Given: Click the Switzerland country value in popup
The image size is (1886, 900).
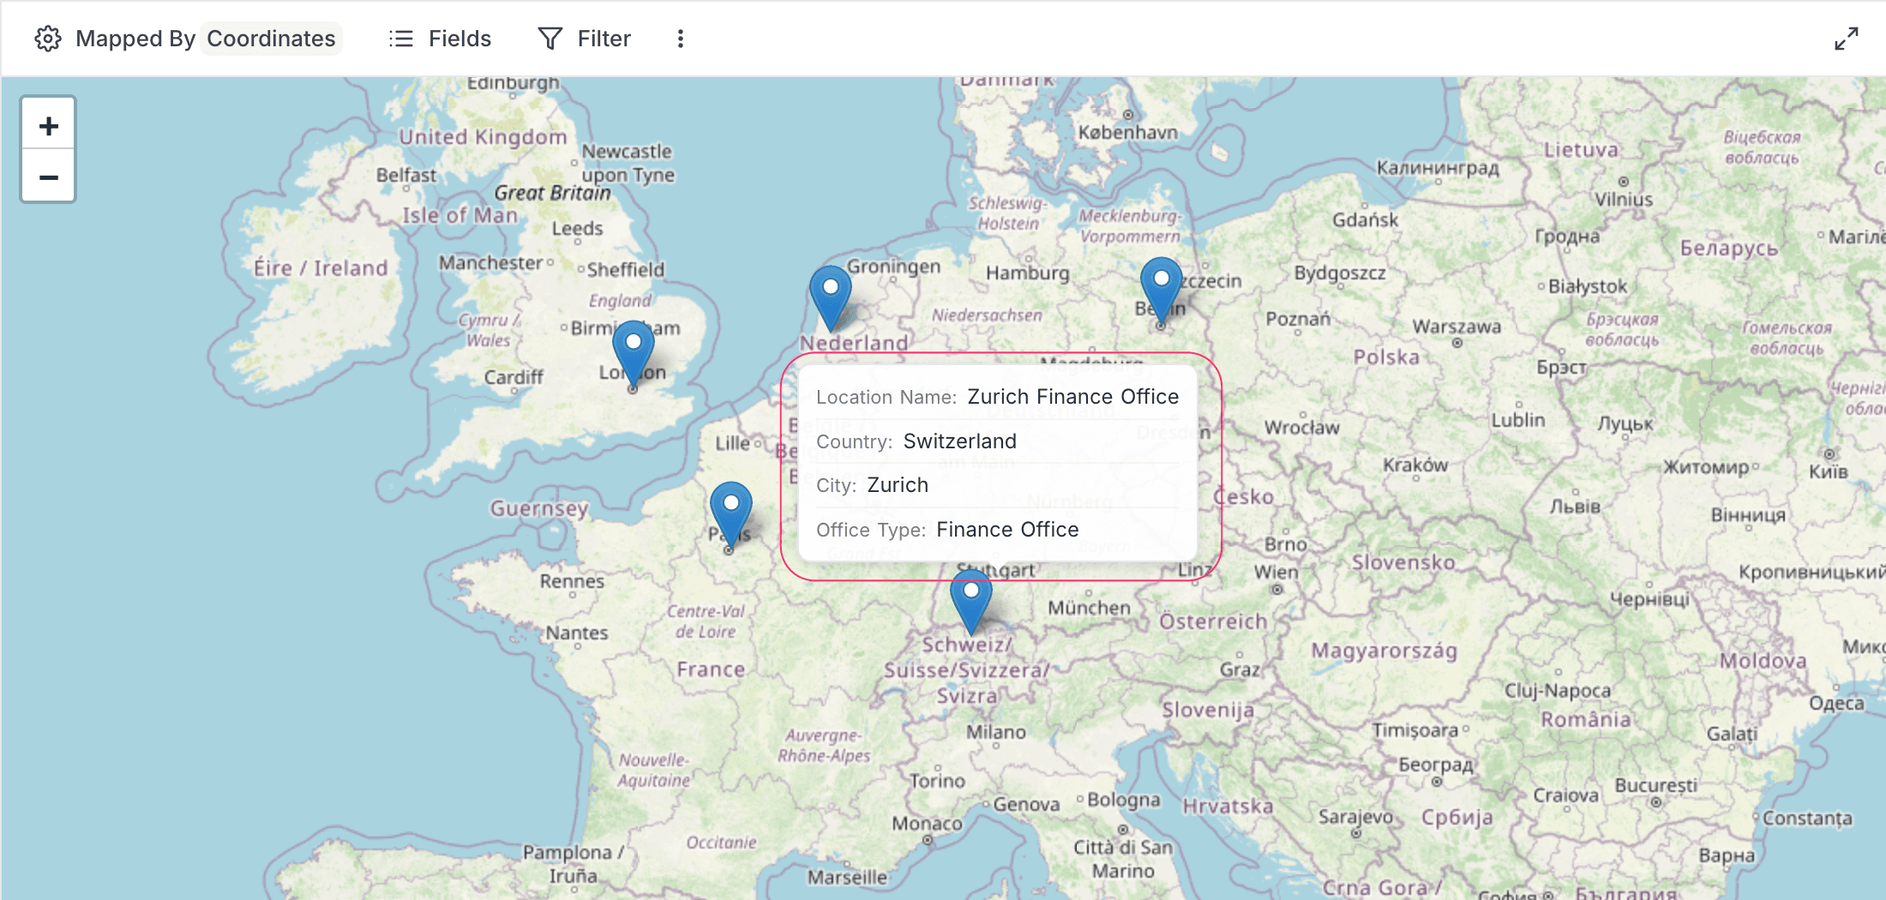Looking at the screenshot, I should (959, 441).
